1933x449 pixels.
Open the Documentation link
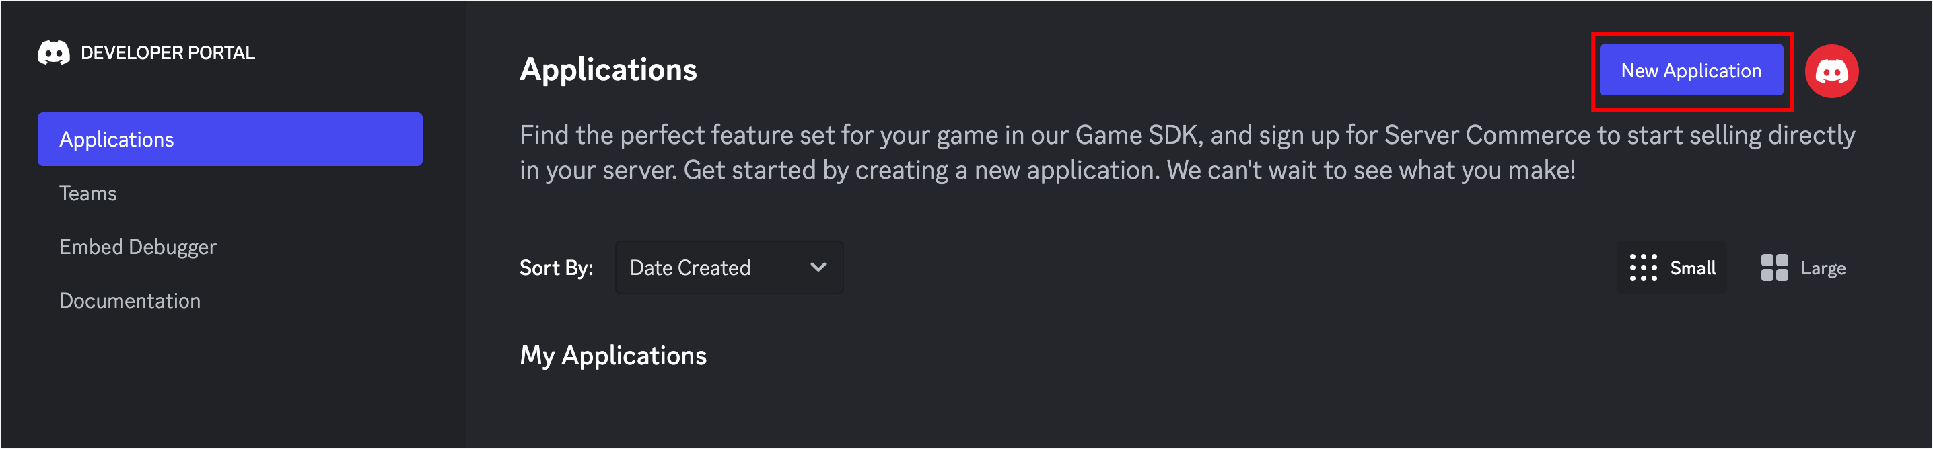[130, 301]
